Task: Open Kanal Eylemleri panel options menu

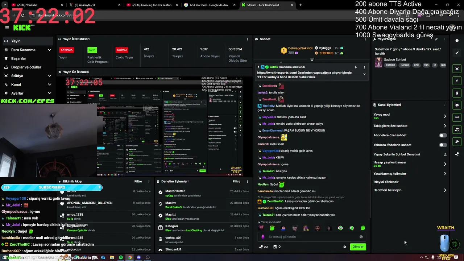Action: [x=444, y=105]
